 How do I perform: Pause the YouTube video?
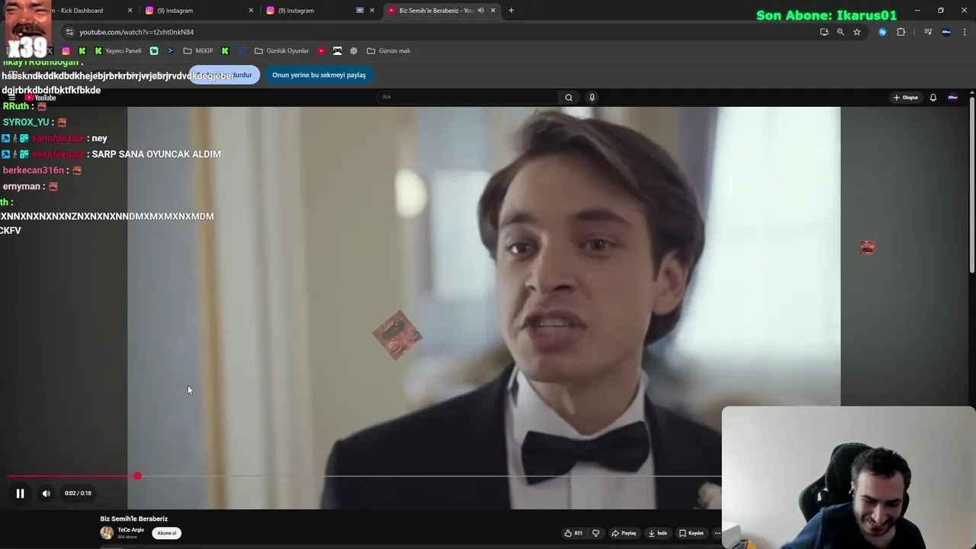pos(21,493)
